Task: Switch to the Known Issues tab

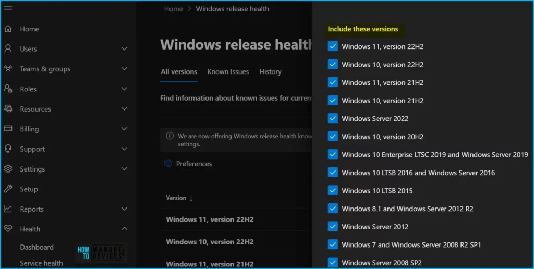Action: [x=228, y=72]
